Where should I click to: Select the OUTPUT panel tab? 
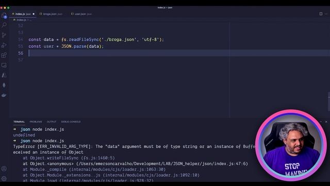click(x=52, y=122)
